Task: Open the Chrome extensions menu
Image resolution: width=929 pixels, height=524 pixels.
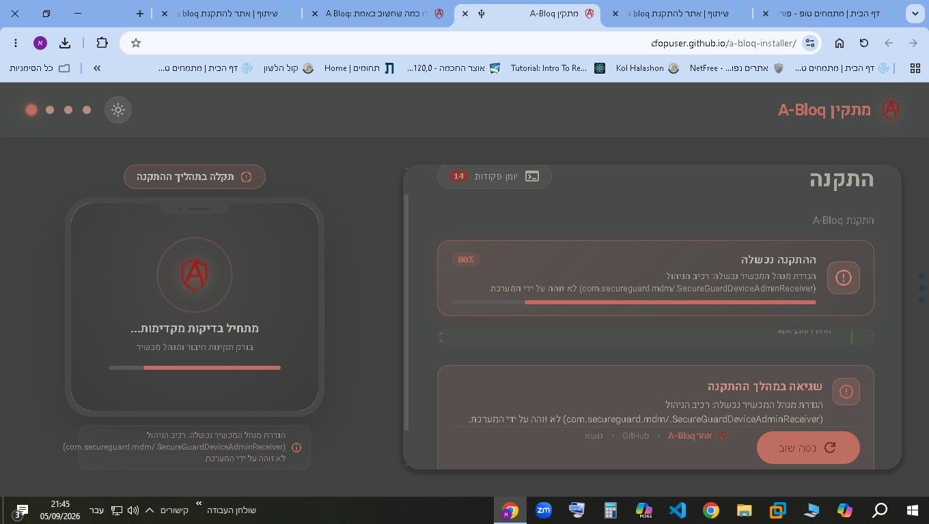Action: (x=102, y=43)
